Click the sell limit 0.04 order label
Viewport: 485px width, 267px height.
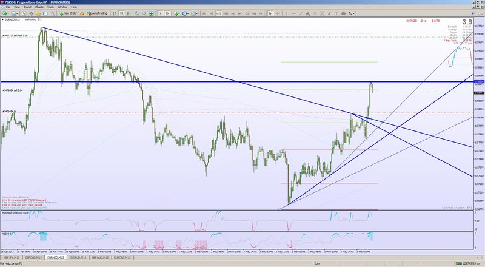pyautogui.click(x=15, y=36)
